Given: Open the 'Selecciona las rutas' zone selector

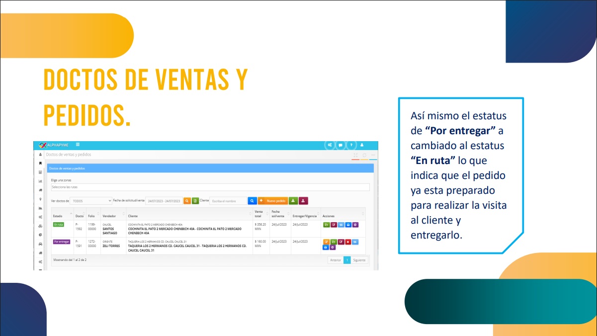Looking at the screenshot, I should [x=210, y=187].
